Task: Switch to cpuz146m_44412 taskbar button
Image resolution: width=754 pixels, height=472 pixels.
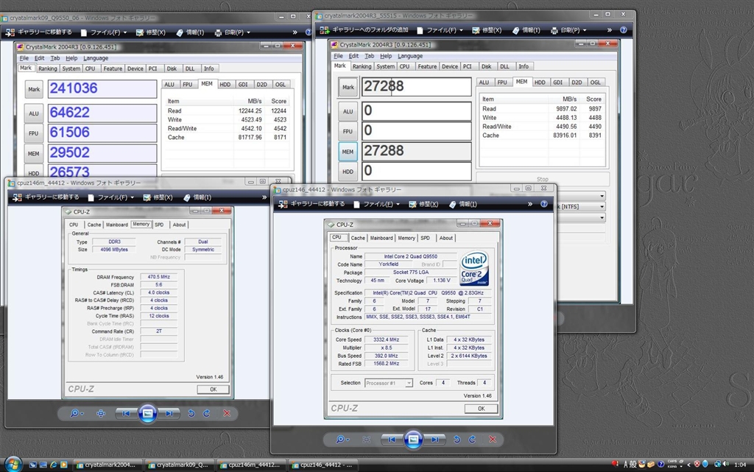Action: coord(252,465)
